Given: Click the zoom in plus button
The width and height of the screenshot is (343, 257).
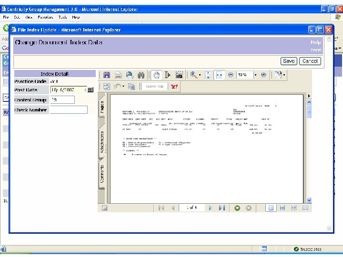Looking at the screenshot, I should (x=263, y=75).
